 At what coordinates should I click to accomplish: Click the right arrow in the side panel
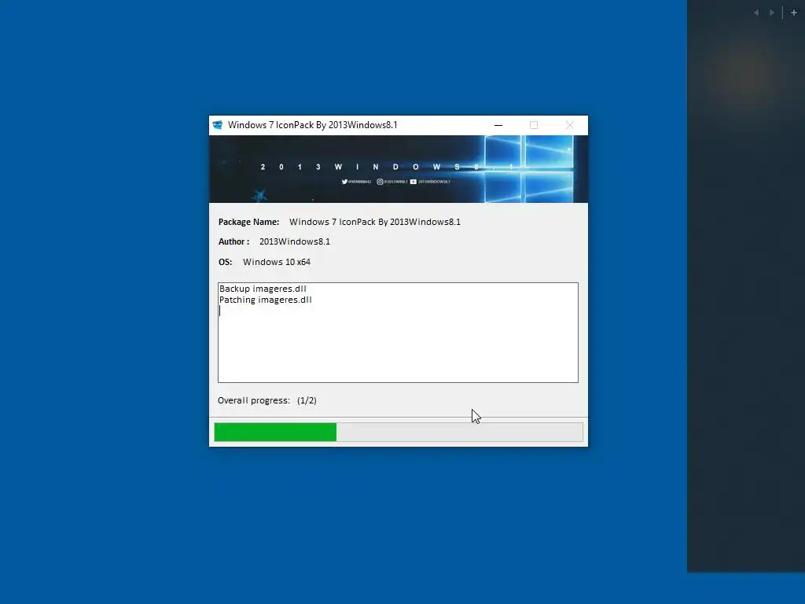pos(772,13)
